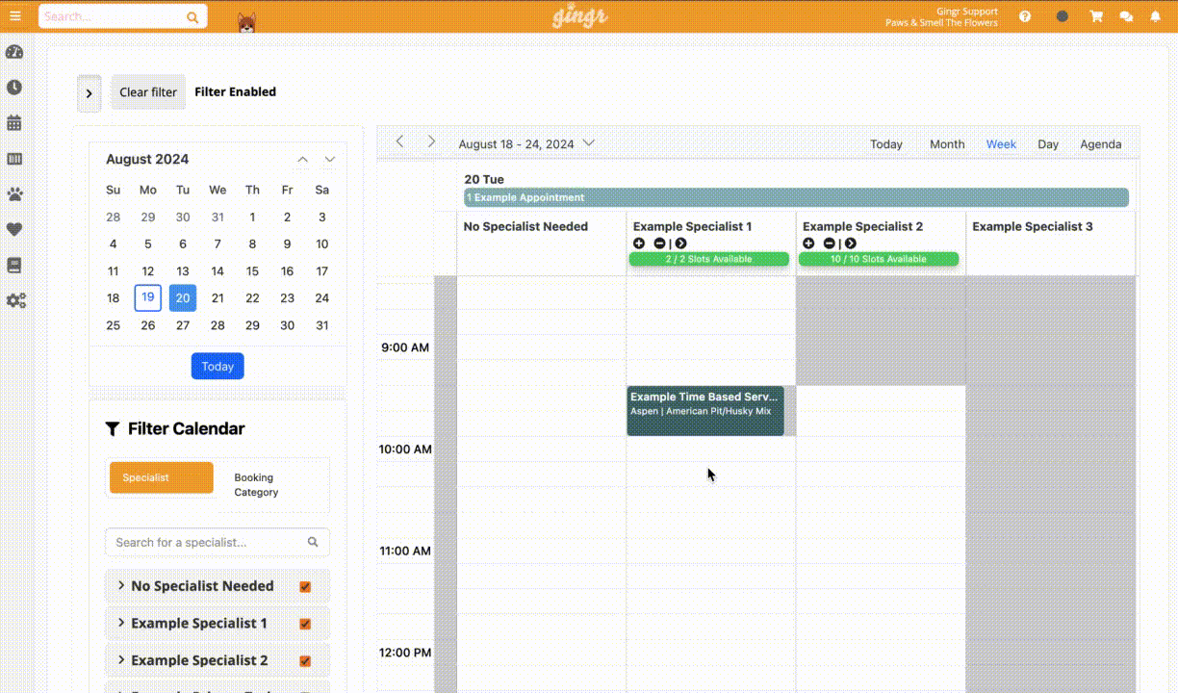Switch calendar to Agenda view

pyautogui.click(x=1101, y=144)
